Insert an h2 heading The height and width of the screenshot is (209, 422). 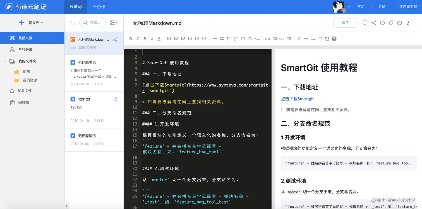[x=176, y=39]
